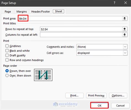Screen dimensions: 131x110
Task: Choose Over, then down page order
Action: click(7, 76)
